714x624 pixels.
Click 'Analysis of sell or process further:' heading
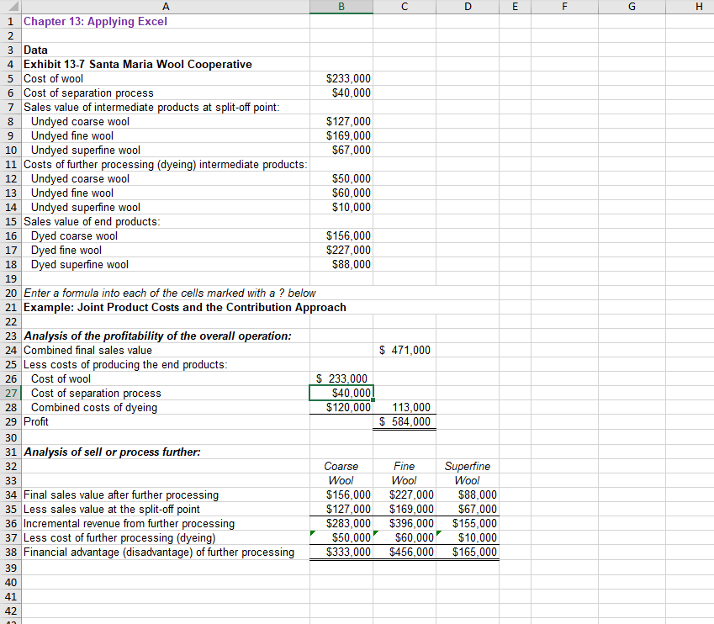(x=112, y=452)
